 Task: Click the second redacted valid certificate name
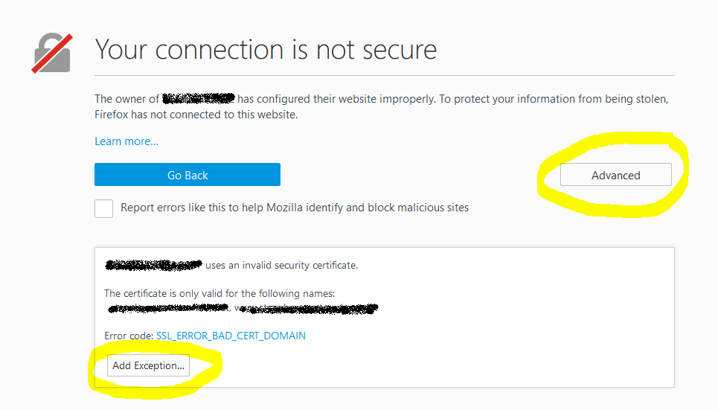tap(307, 307)
